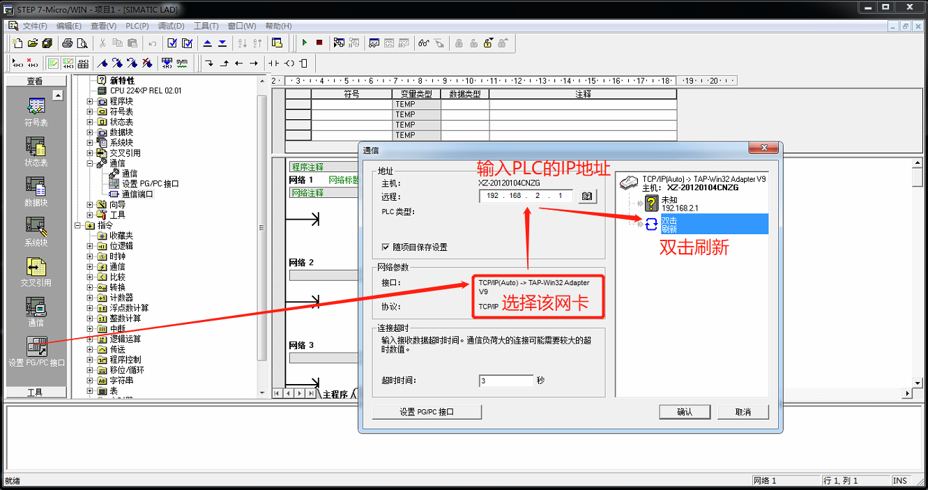This screenshot has height=490, width=928.
Task: Open the 查看(V) menu
Action: [103, 26]
